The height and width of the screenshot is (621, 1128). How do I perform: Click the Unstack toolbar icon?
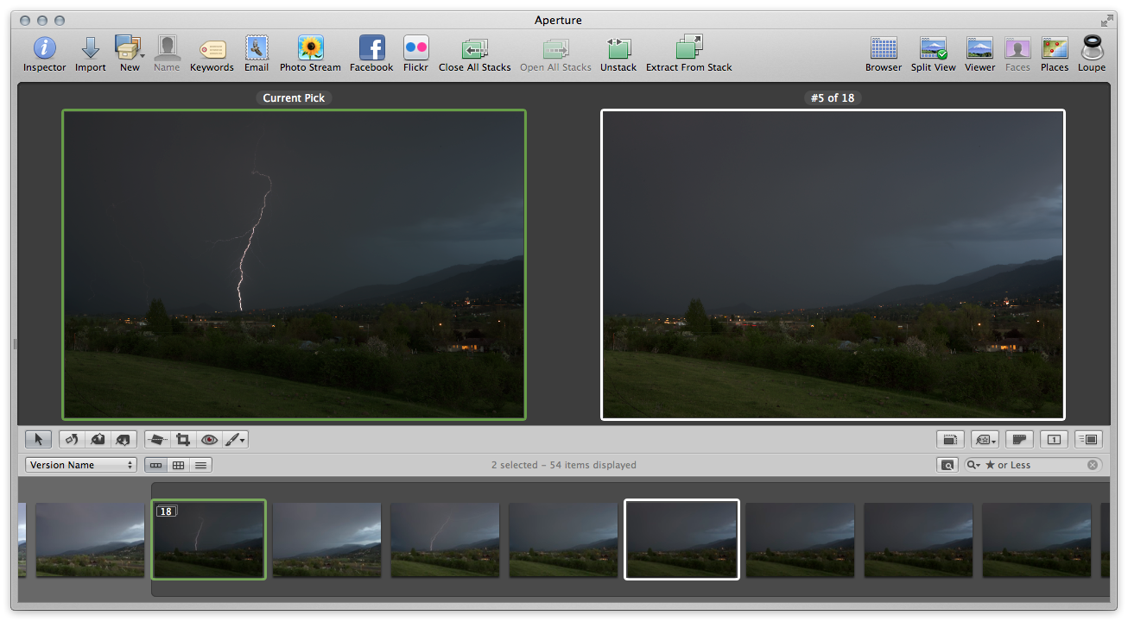pos(618,53)
